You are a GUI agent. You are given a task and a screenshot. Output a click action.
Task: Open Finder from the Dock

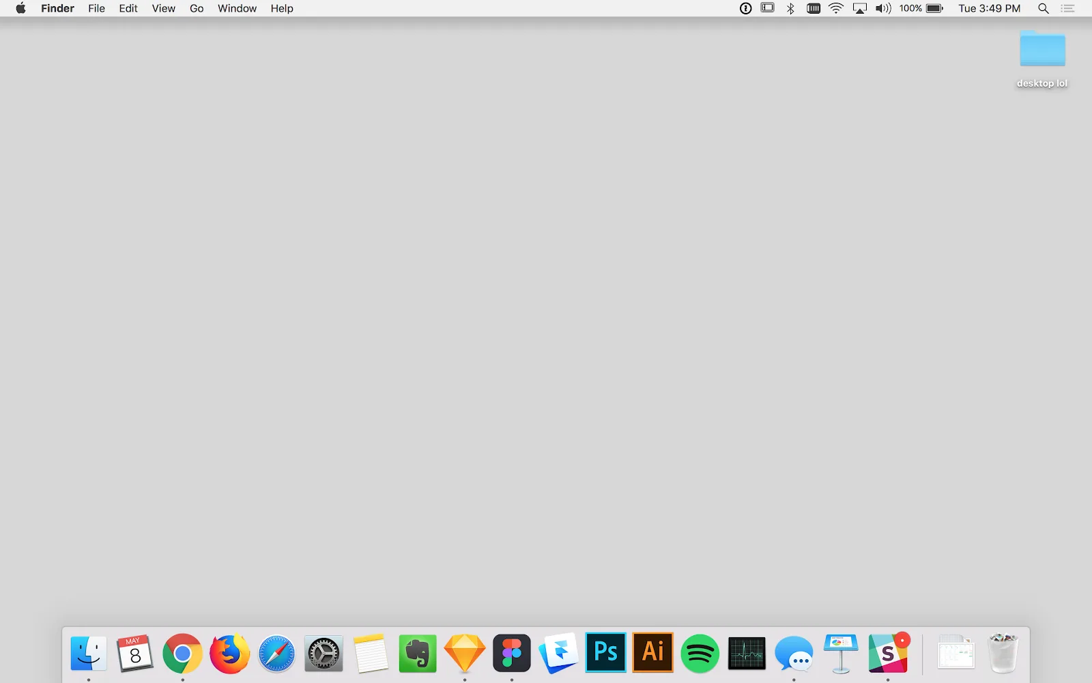[89, 654]
